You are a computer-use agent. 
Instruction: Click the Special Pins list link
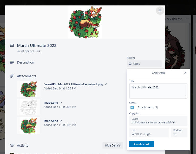(x=32, y=51)
